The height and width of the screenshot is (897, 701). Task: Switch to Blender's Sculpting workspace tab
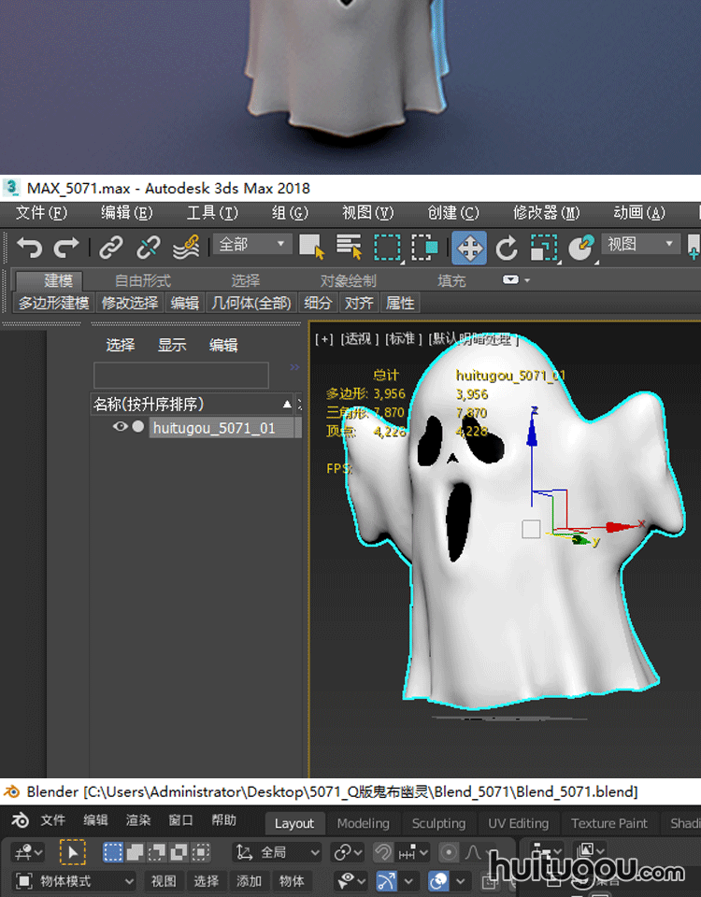[438, 823]
